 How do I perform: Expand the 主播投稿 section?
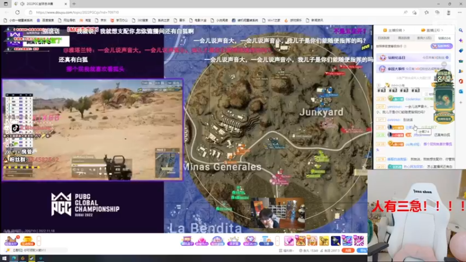394,30
